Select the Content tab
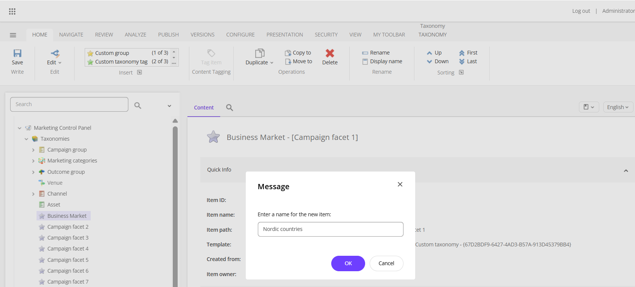 click(x=204, y=108)
